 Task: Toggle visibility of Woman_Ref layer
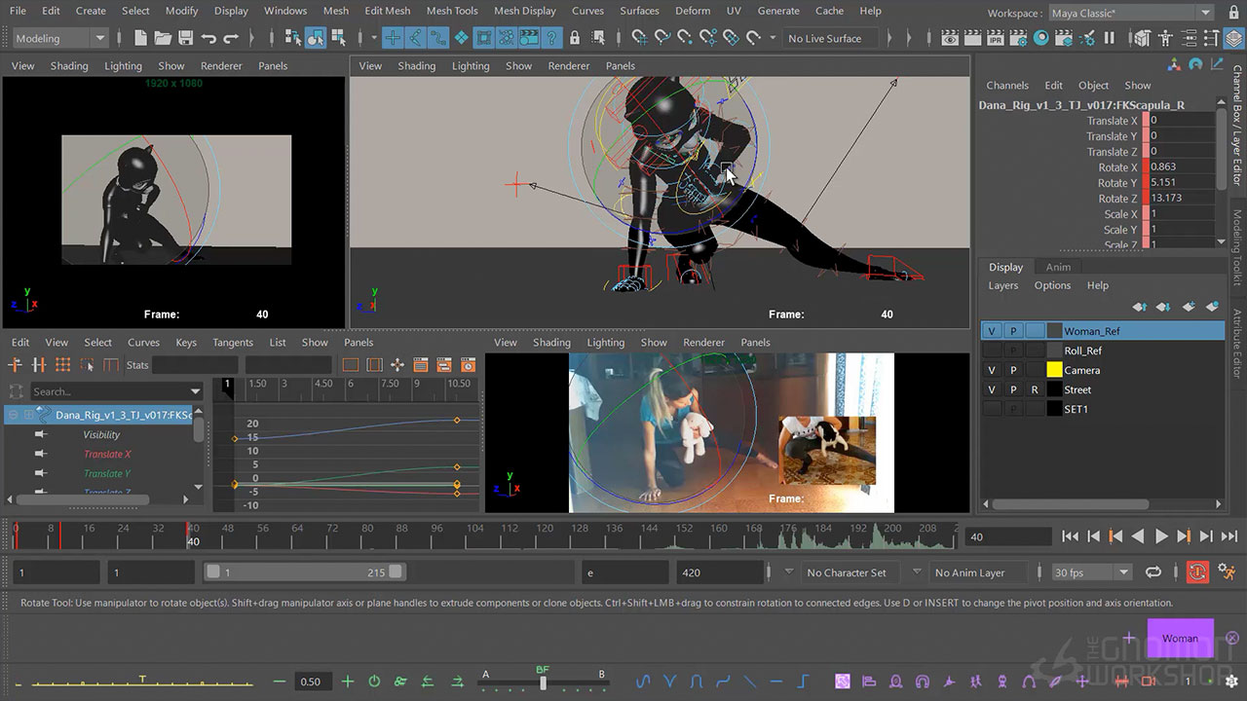[x=992, y=331]
